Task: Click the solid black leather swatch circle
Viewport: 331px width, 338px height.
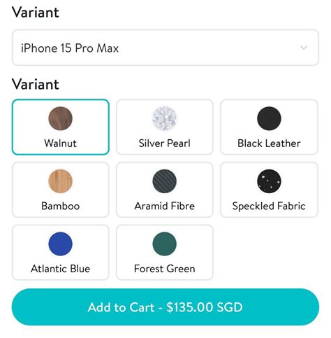Action: [x=269, y=118]
